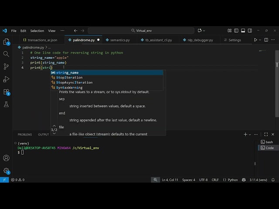Show previous signature with up chevron
279x209 pixels.
pyautogui.click(x=54, y=126)
